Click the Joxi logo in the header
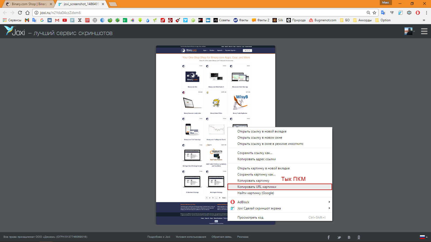Screen dimensions: 431x242 point(14,31)
